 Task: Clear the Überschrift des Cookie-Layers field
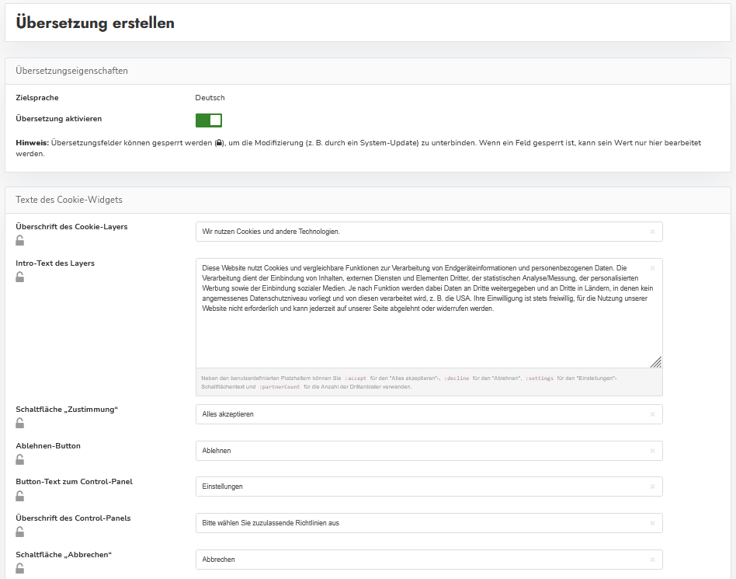point(652,232)
